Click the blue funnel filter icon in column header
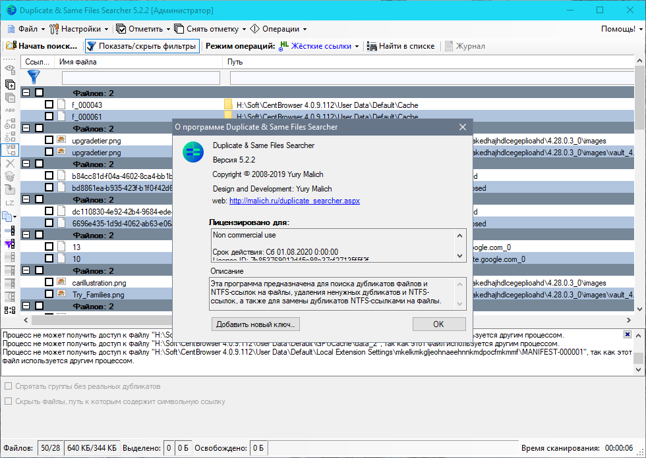 tap(34, 77)
